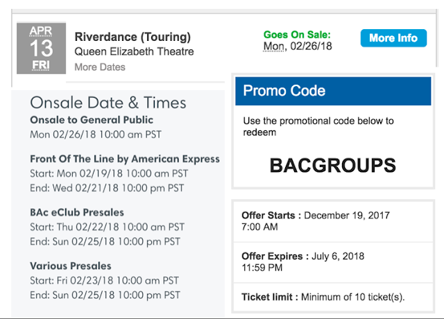Select the BACGROUPS promo code text
444x319 pixels.
tap(332, 166)
